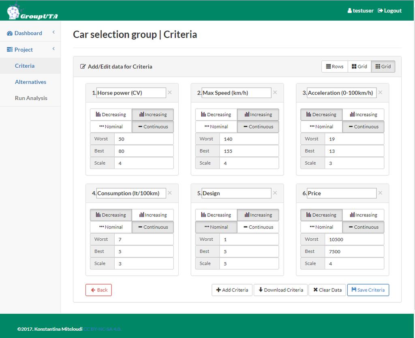Screen dimensions: 415x338
Task: Click the Max Speed Best value field
Action: [x=249, y=151]
